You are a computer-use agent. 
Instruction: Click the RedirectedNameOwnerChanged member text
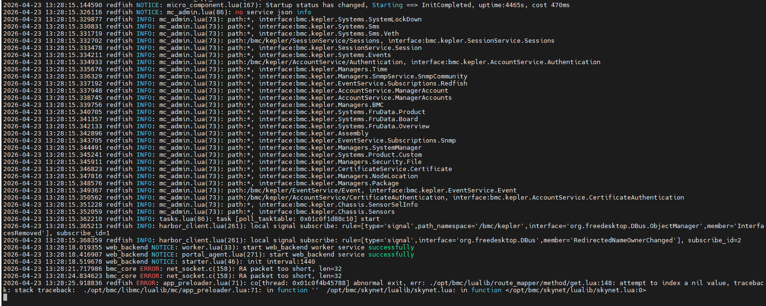623,240
